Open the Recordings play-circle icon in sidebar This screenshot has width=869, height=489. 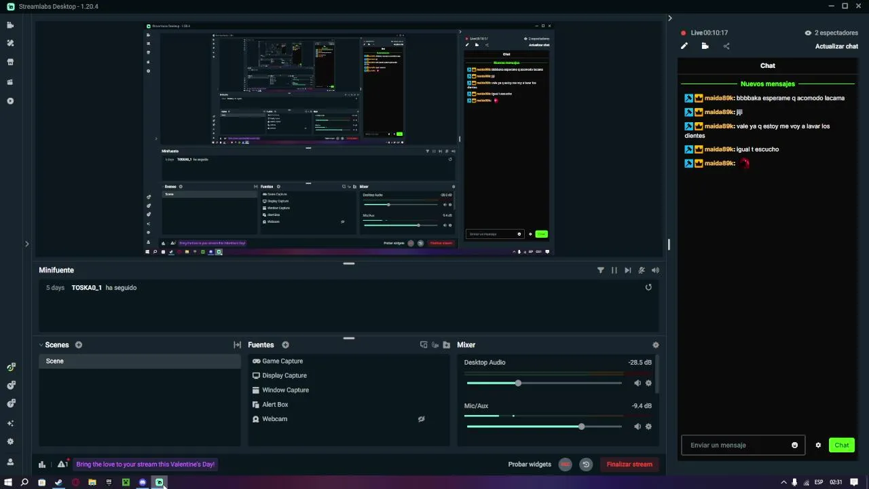pyautogui.click(x=10, y=101)
